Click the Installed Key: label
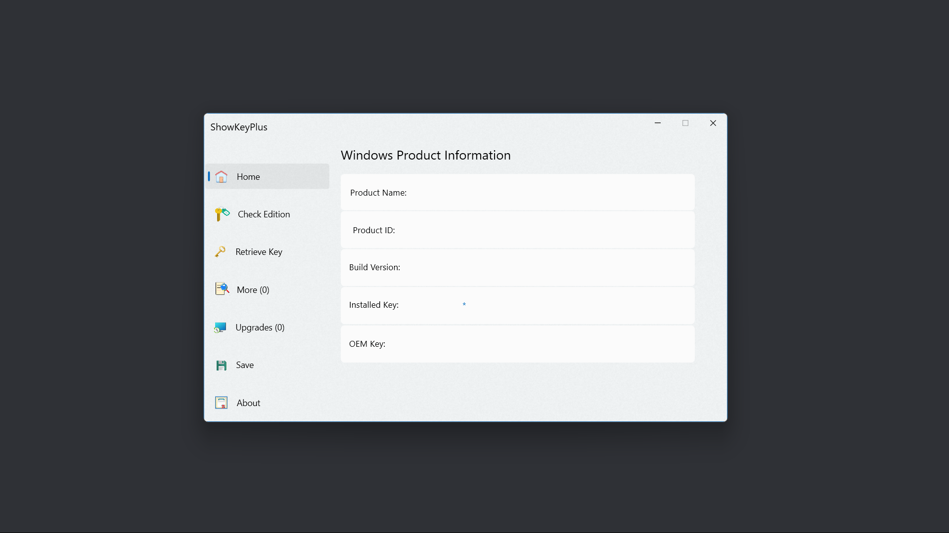949x533 pixels. (x=374, y=305)
